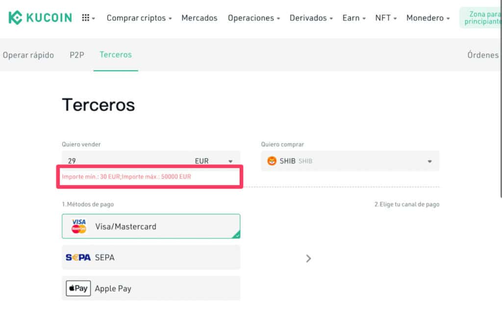The image size is (502, 313).
Task: Select Visa/Mastercard payment method
Action: pyautogui.click(x=151, y=226)
